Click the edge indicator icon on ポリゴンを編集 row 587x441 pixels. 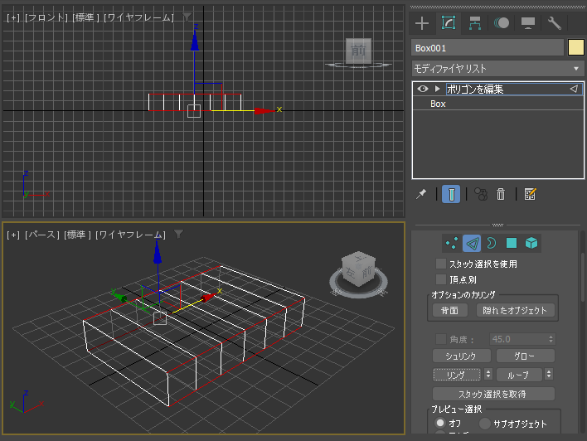point(574,89)
